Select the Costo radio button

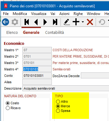[8, 103]
